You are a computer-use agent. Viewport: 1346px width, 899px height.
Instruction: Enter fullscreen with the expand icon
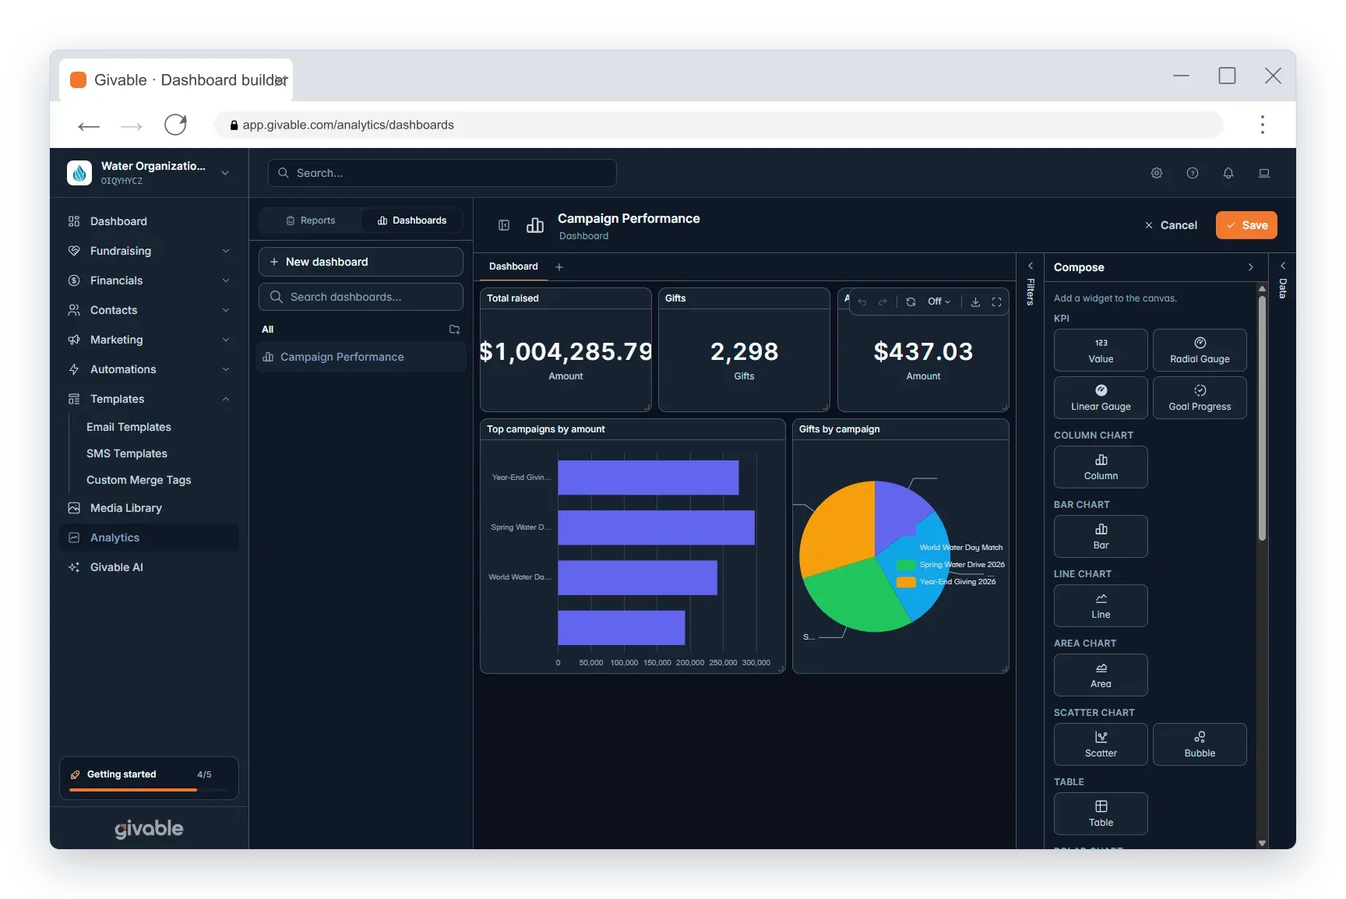[996, 301]
